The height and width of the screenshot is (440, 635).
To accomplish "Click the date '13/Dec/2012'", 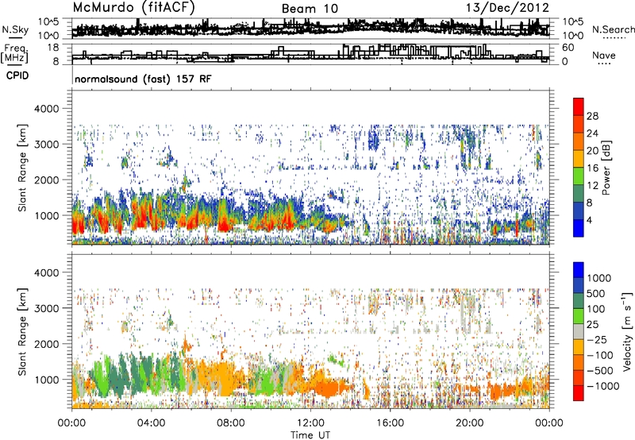I will [507, 8].
